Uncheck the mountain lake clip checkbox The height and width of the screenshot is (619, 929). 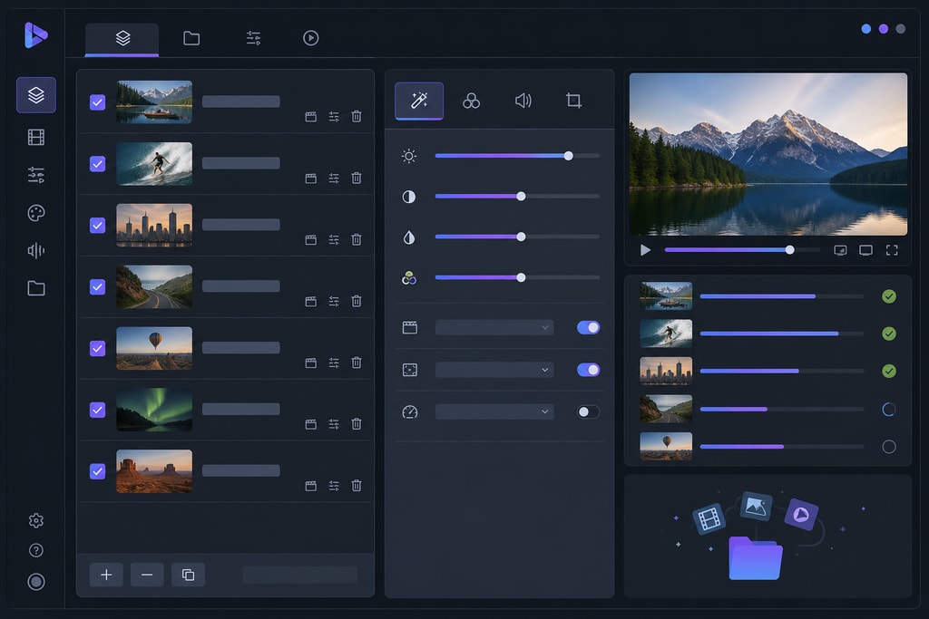pyautogui.click(x=98, y=102)
